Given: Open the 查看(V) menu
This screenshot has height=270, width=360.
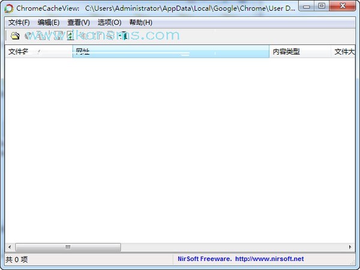Looking at the screenshot, I should (79, 23).
